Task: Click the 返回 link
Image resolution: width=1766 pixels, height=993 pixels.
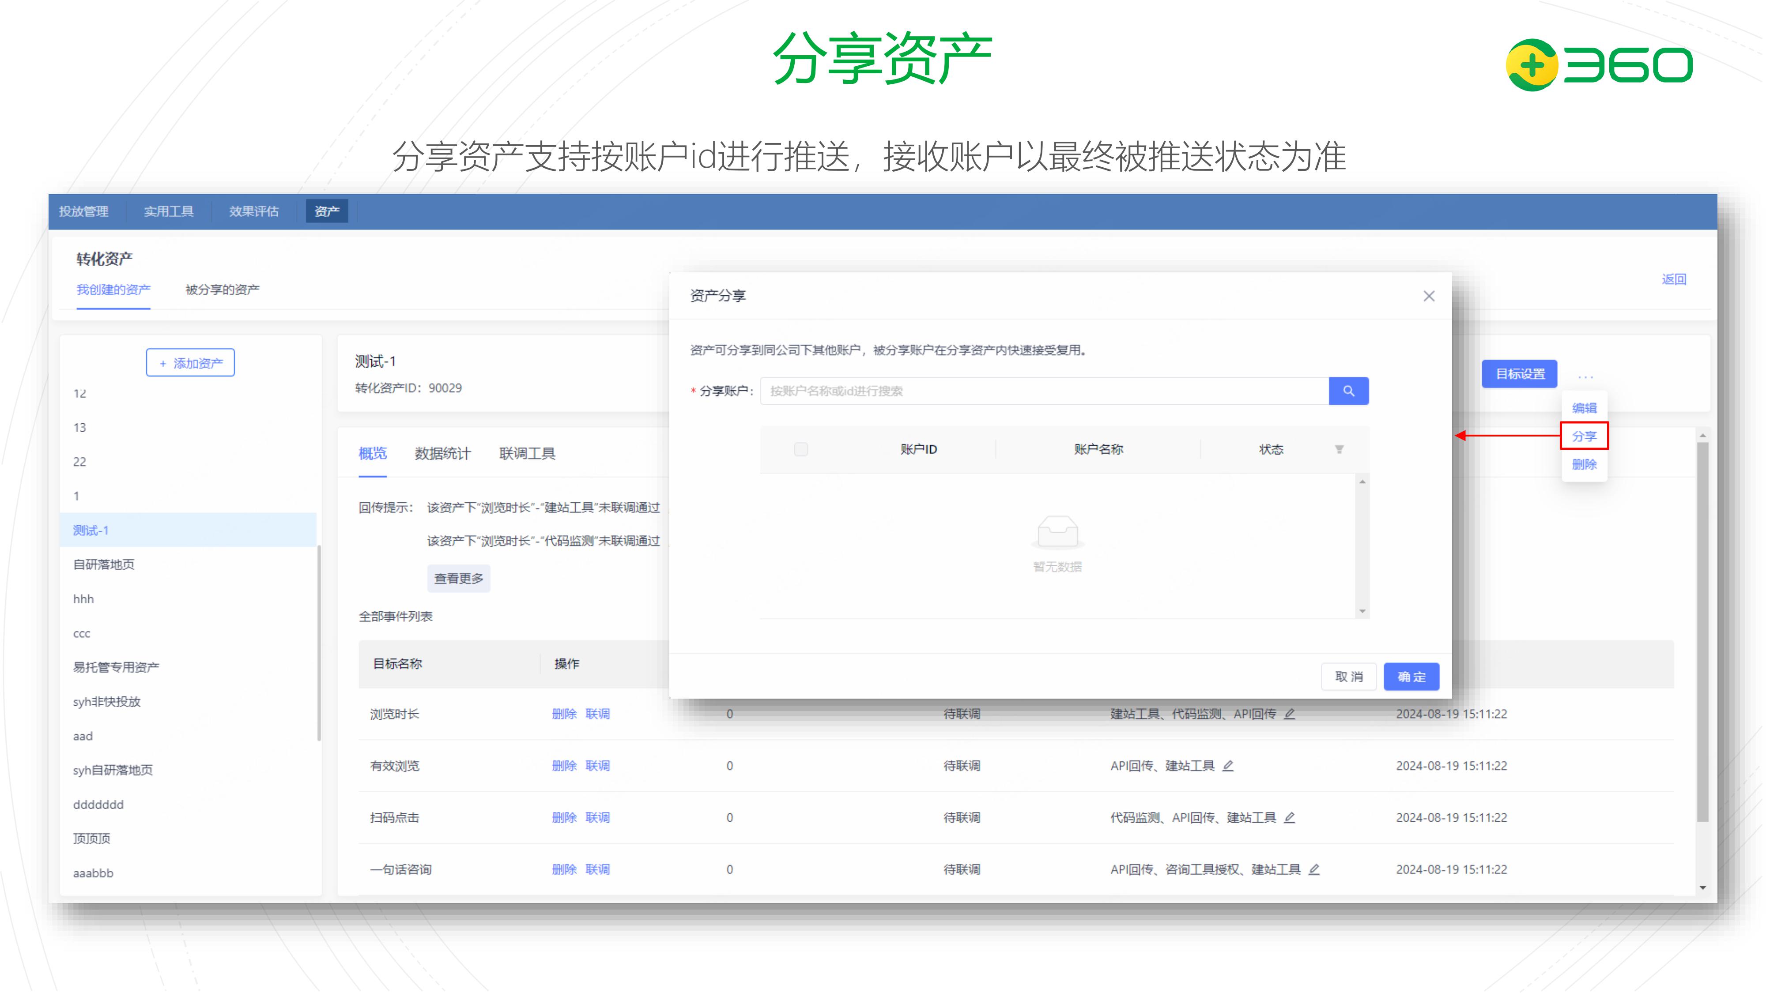Action: tap(1673, 279)
